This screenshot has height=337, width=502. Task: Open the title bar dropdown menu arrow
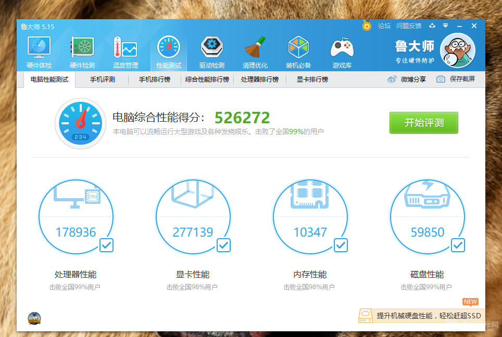click(445, 25)
